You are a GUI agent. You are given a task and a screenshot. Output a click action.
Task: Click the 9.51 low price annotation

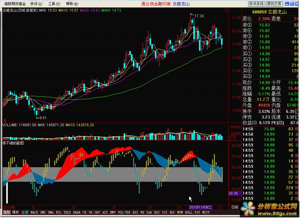pos(43,118)
